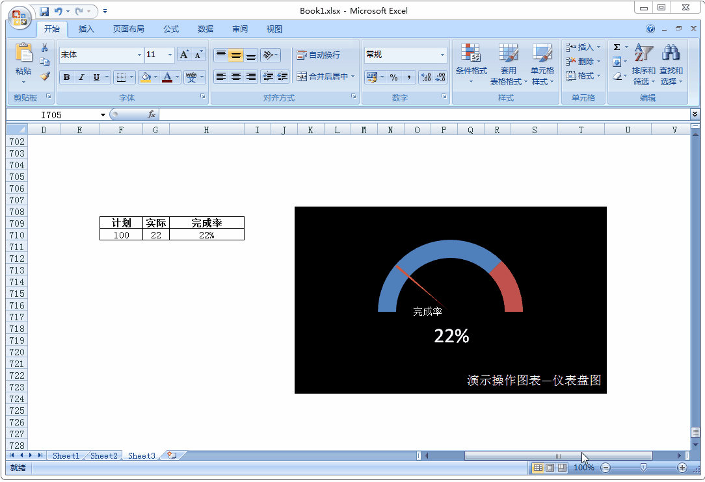
Task: Open 套用表格格式 table formats
Action: (509, 64)
